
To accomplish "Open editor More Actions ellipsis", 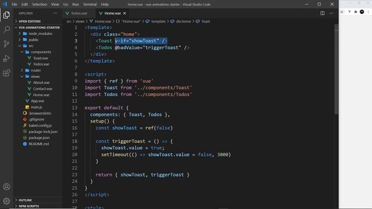I will coord(331,13).
